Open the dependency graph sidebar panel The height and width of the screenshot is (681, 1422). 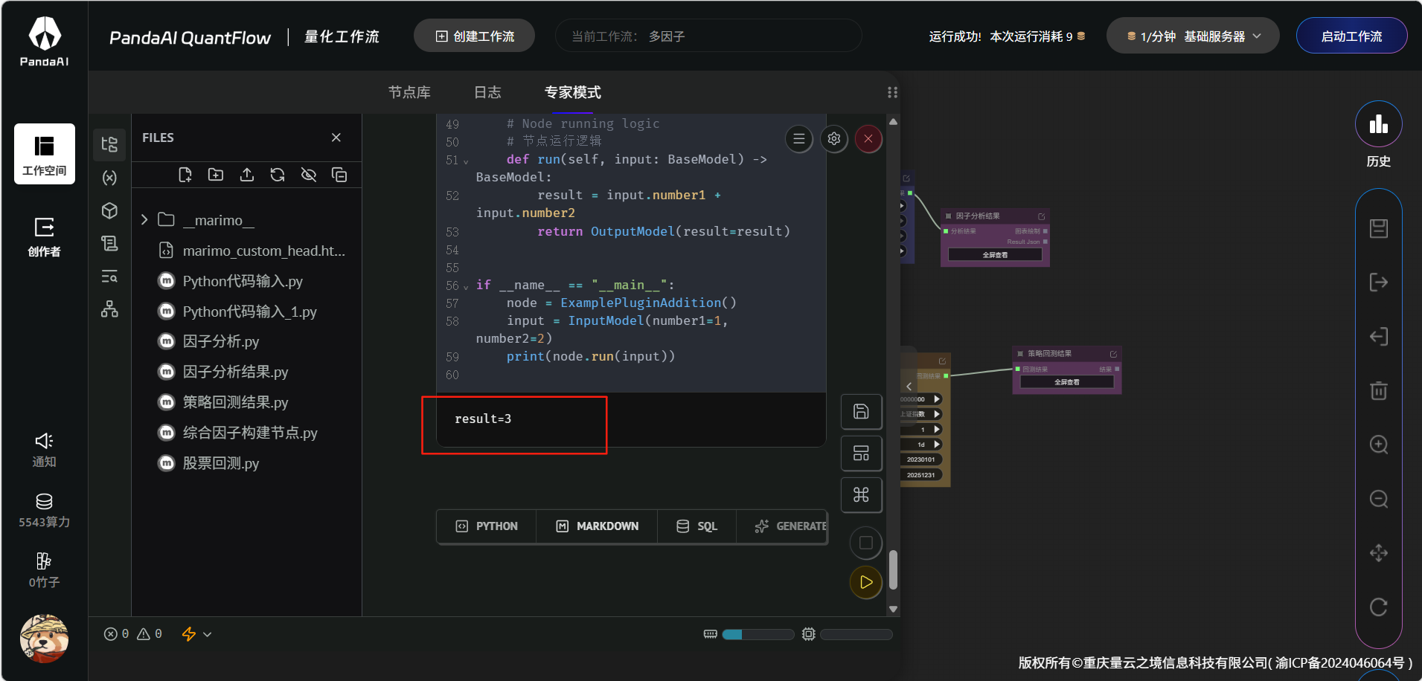(x=109, y=309)
